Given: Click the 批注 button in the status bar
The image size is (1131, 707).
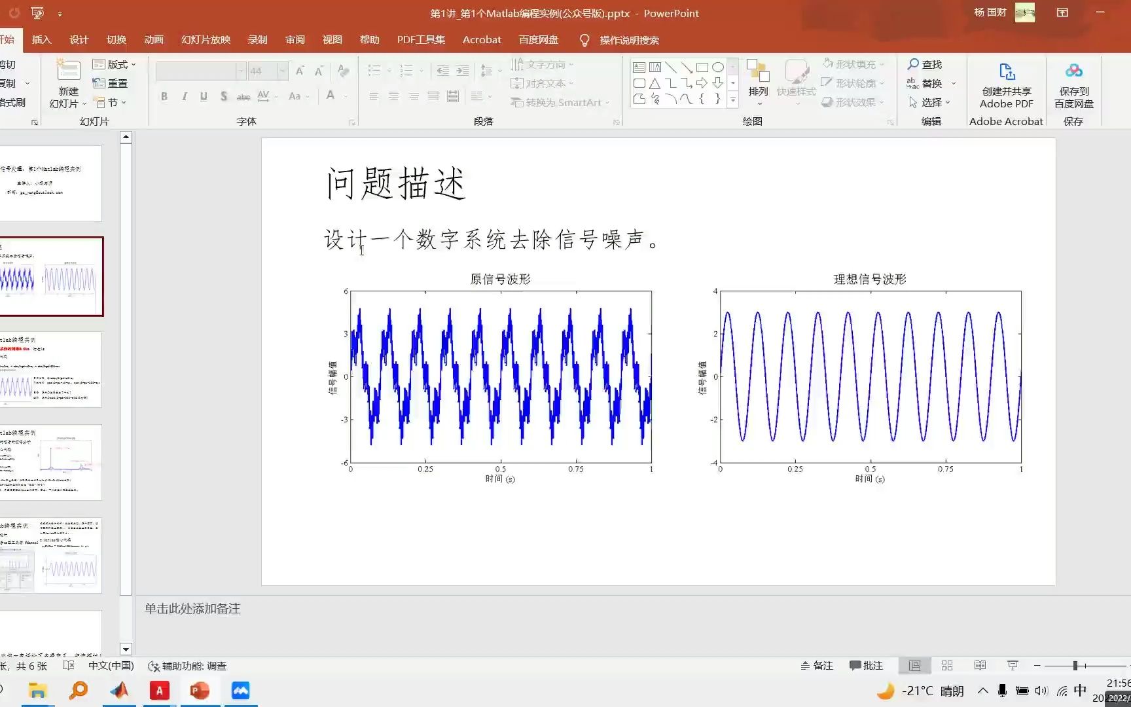Looking at the screenshot, I should 866,665.
